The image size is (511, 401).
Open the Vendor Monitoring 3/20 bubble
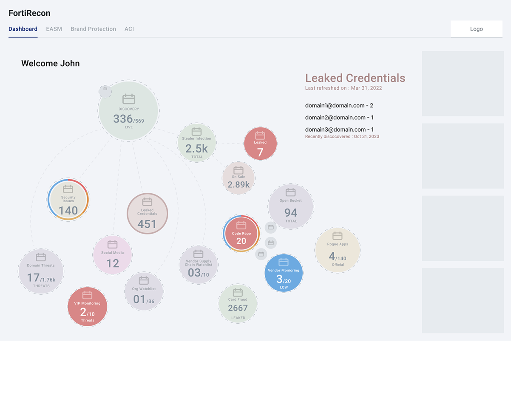click(284, 274)
